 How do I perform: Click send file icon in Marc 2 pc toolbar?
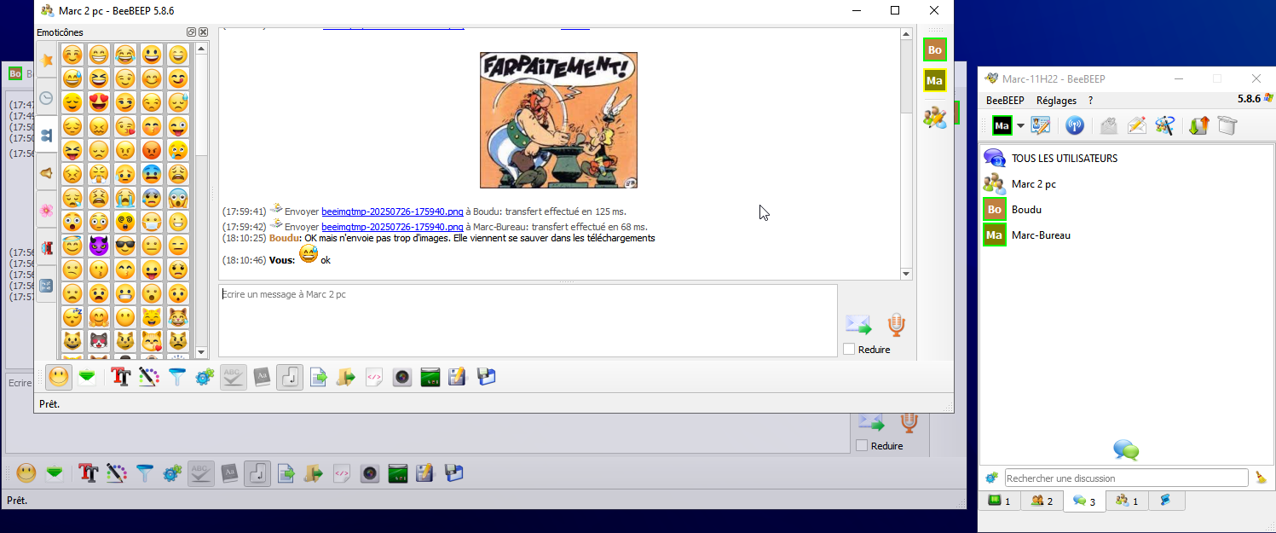318,376
